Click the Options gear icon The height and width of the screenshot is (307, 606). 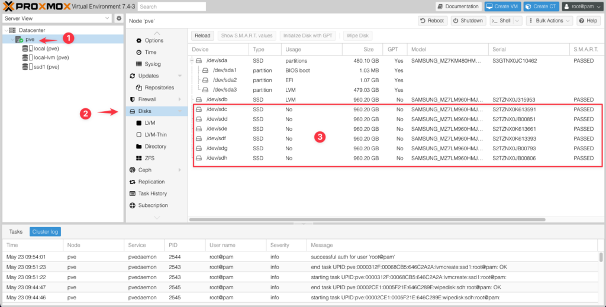pyautogui.click(x=138, y=41)
